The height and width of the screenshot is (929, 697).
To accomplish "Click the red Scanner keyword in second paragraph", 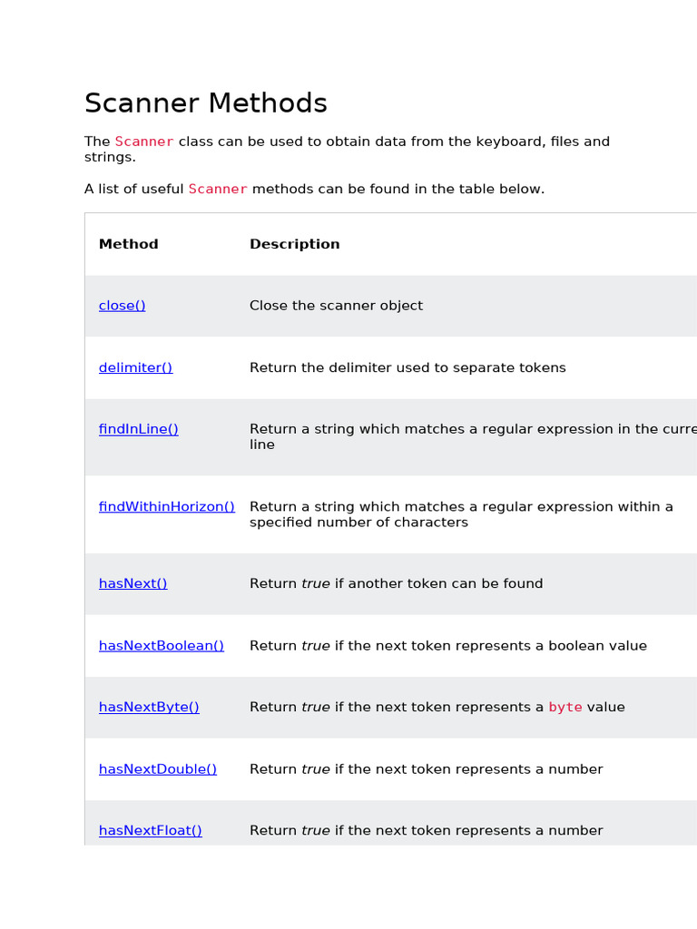I will click(218, 189).
